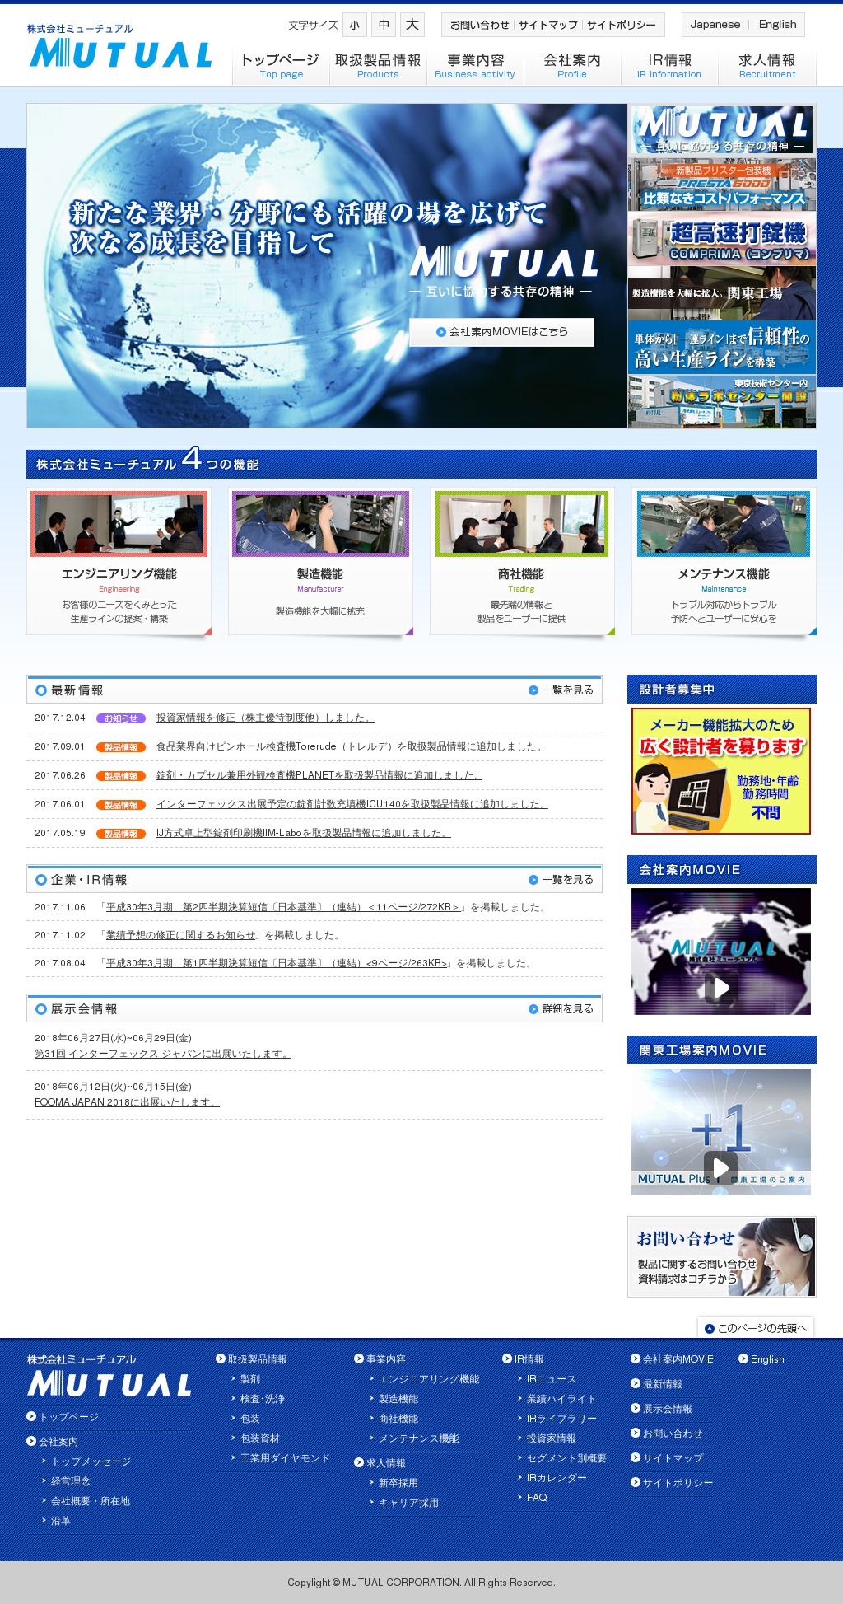The image size is (843, 1604).
Task: Open footer トップページ link
Action: [63, 1417]
